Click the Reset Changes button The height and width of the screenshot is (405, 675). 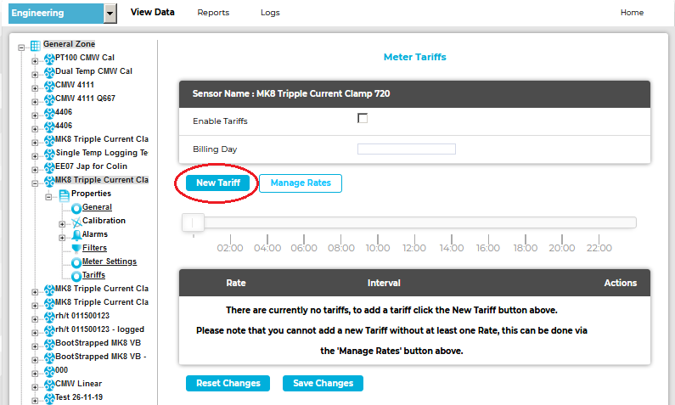[x=228, y=383]
